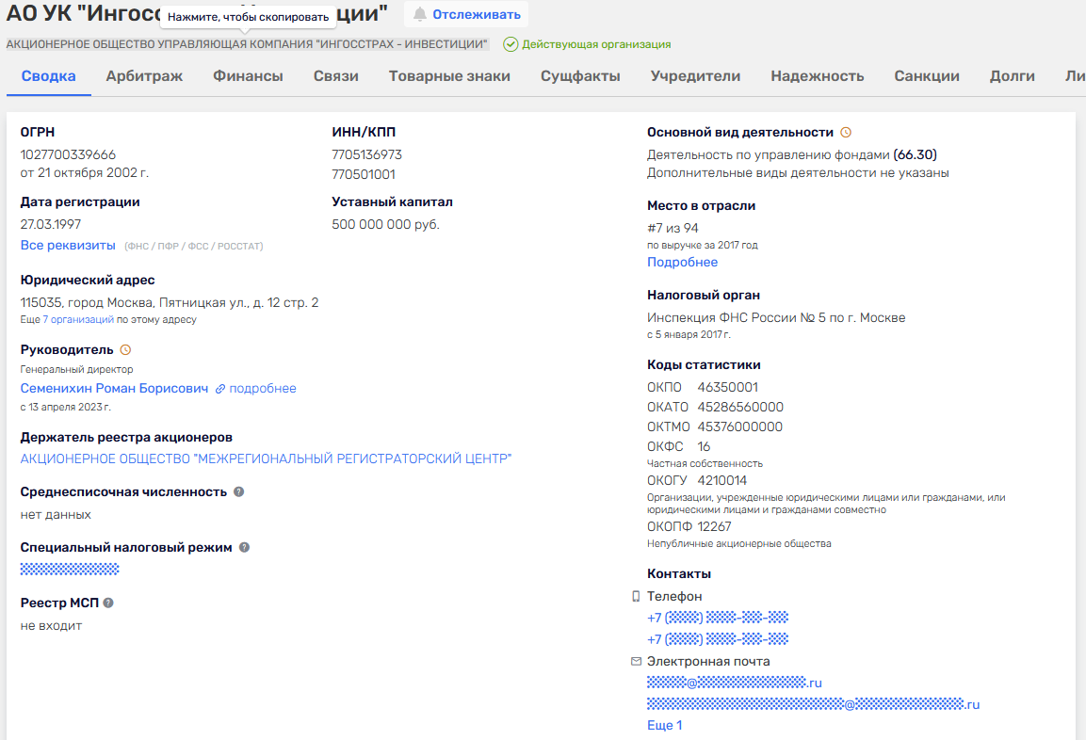Open the 7 организаций link

point(78,320)
